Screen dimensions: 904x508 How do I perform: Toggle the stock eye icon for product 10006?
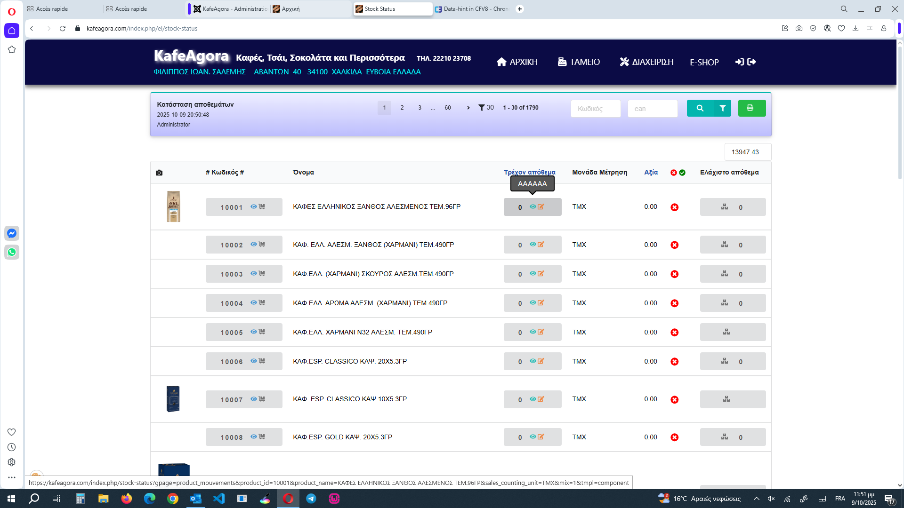533,361
